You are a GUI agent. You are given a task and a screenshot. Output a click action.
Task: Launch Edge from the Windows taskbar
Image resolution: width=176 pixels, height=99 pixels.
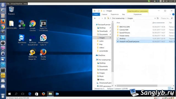[x=30, y=94]
